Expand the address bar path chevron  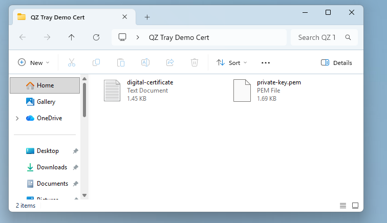coord(138,37)
